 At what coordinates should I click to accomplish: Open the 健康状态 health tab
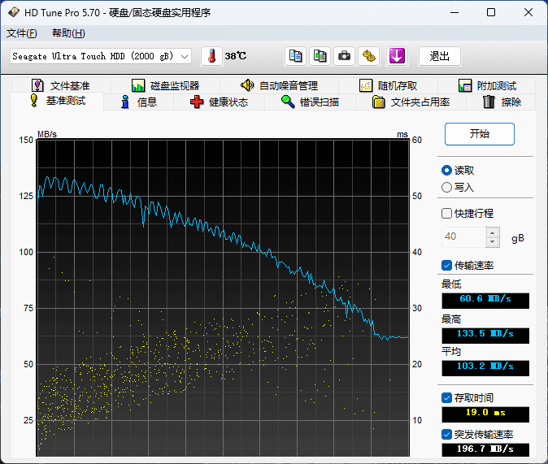[x=218, y=102]
